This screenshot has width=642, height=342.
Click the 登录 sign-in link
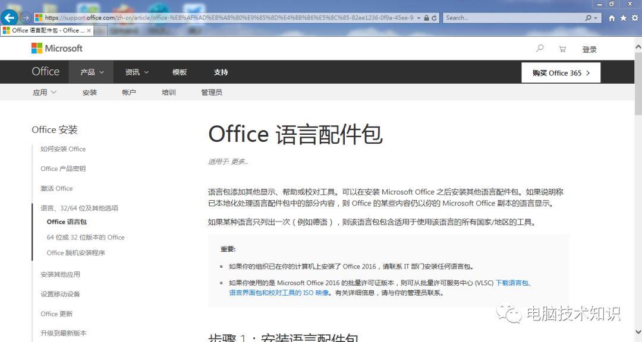tap(589, 49)
